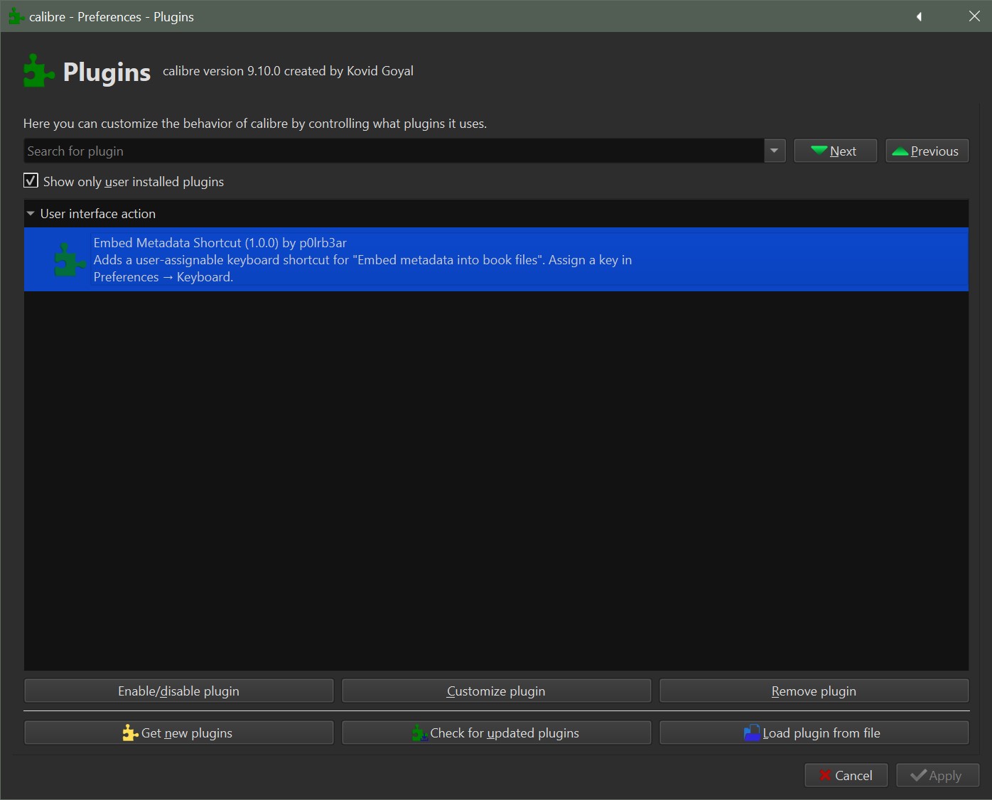The width and height of the screenshot is (992, 800).
Task: Click the Embed Metadata Shortcut plugin puzzle icon
Action: (70, 259)
